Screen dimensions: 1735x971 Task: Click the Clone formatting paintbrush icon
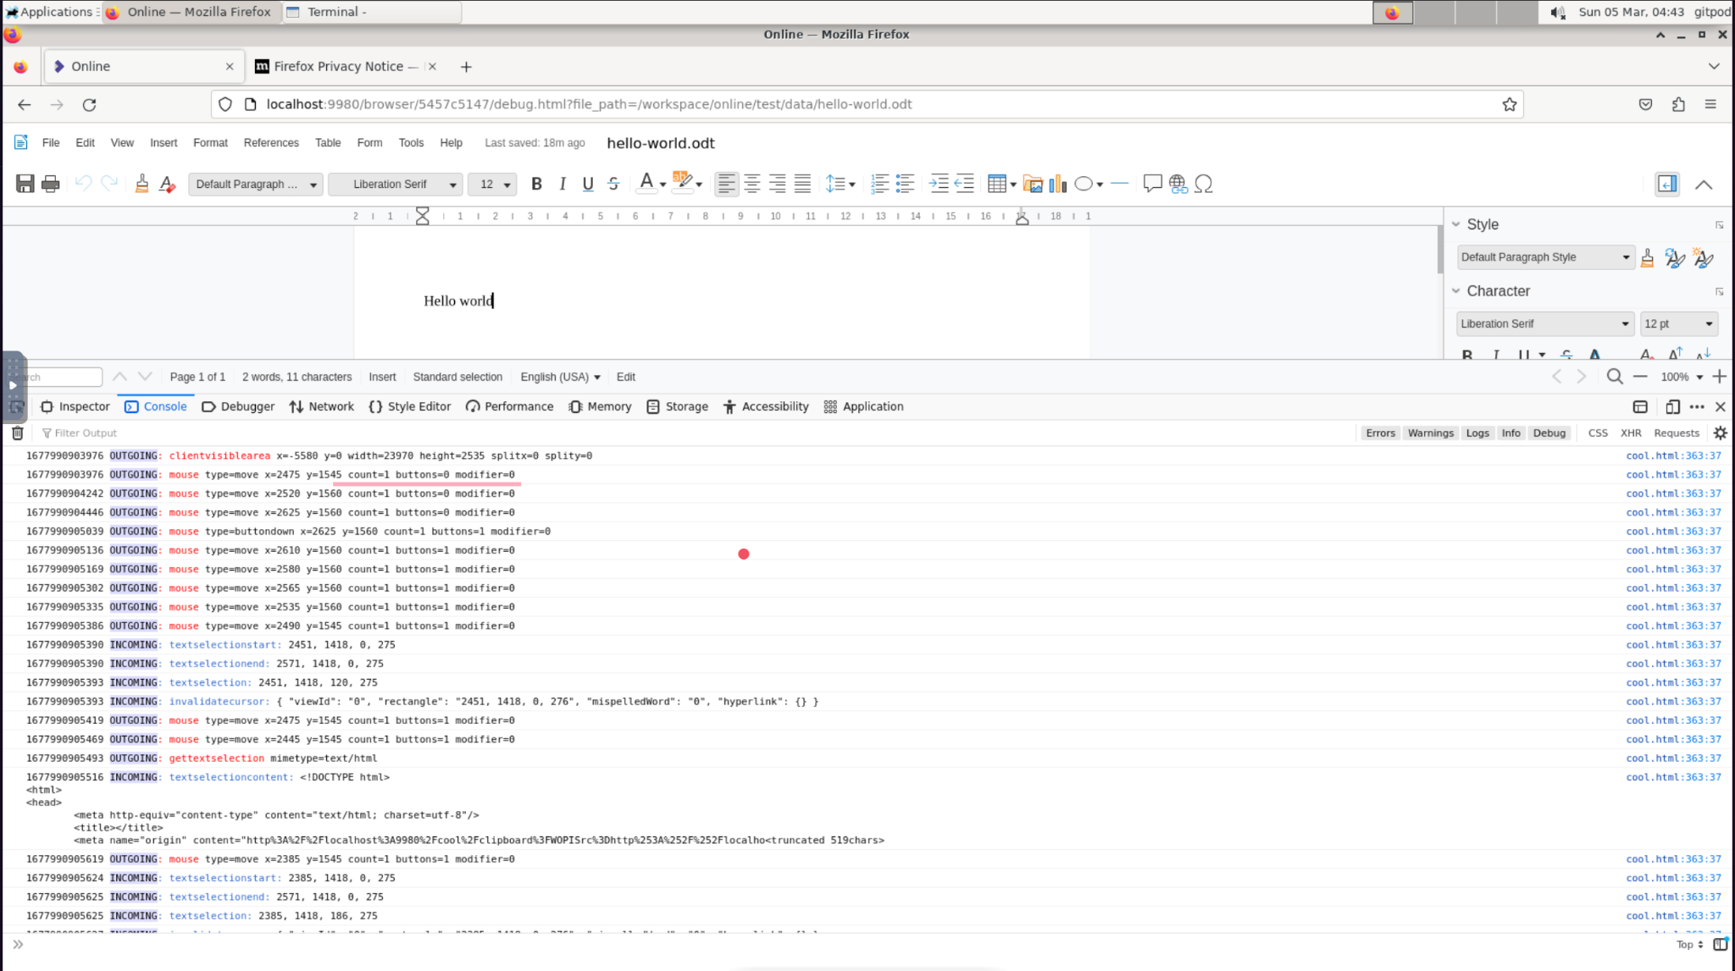pos(141,184)
